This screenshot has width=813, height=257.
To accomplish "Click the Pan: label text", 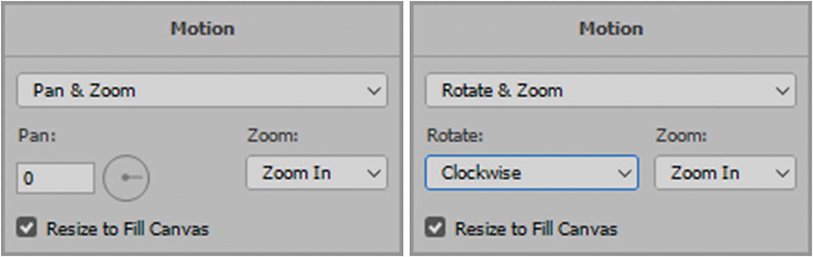I will [x=37, y=137].
